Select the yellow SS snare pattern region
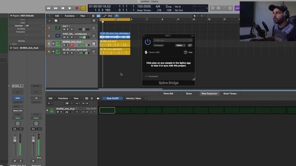This screenshot has width=296, height=166. 115,51
